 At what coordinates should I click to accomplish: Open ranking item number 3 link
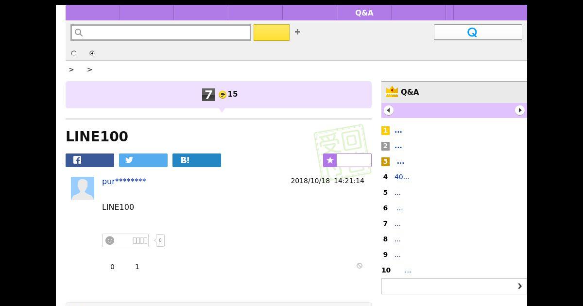tap(400, 162)
